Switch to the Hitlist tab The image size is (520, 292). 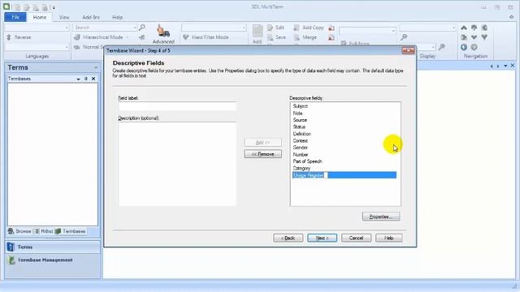(43, 231)
